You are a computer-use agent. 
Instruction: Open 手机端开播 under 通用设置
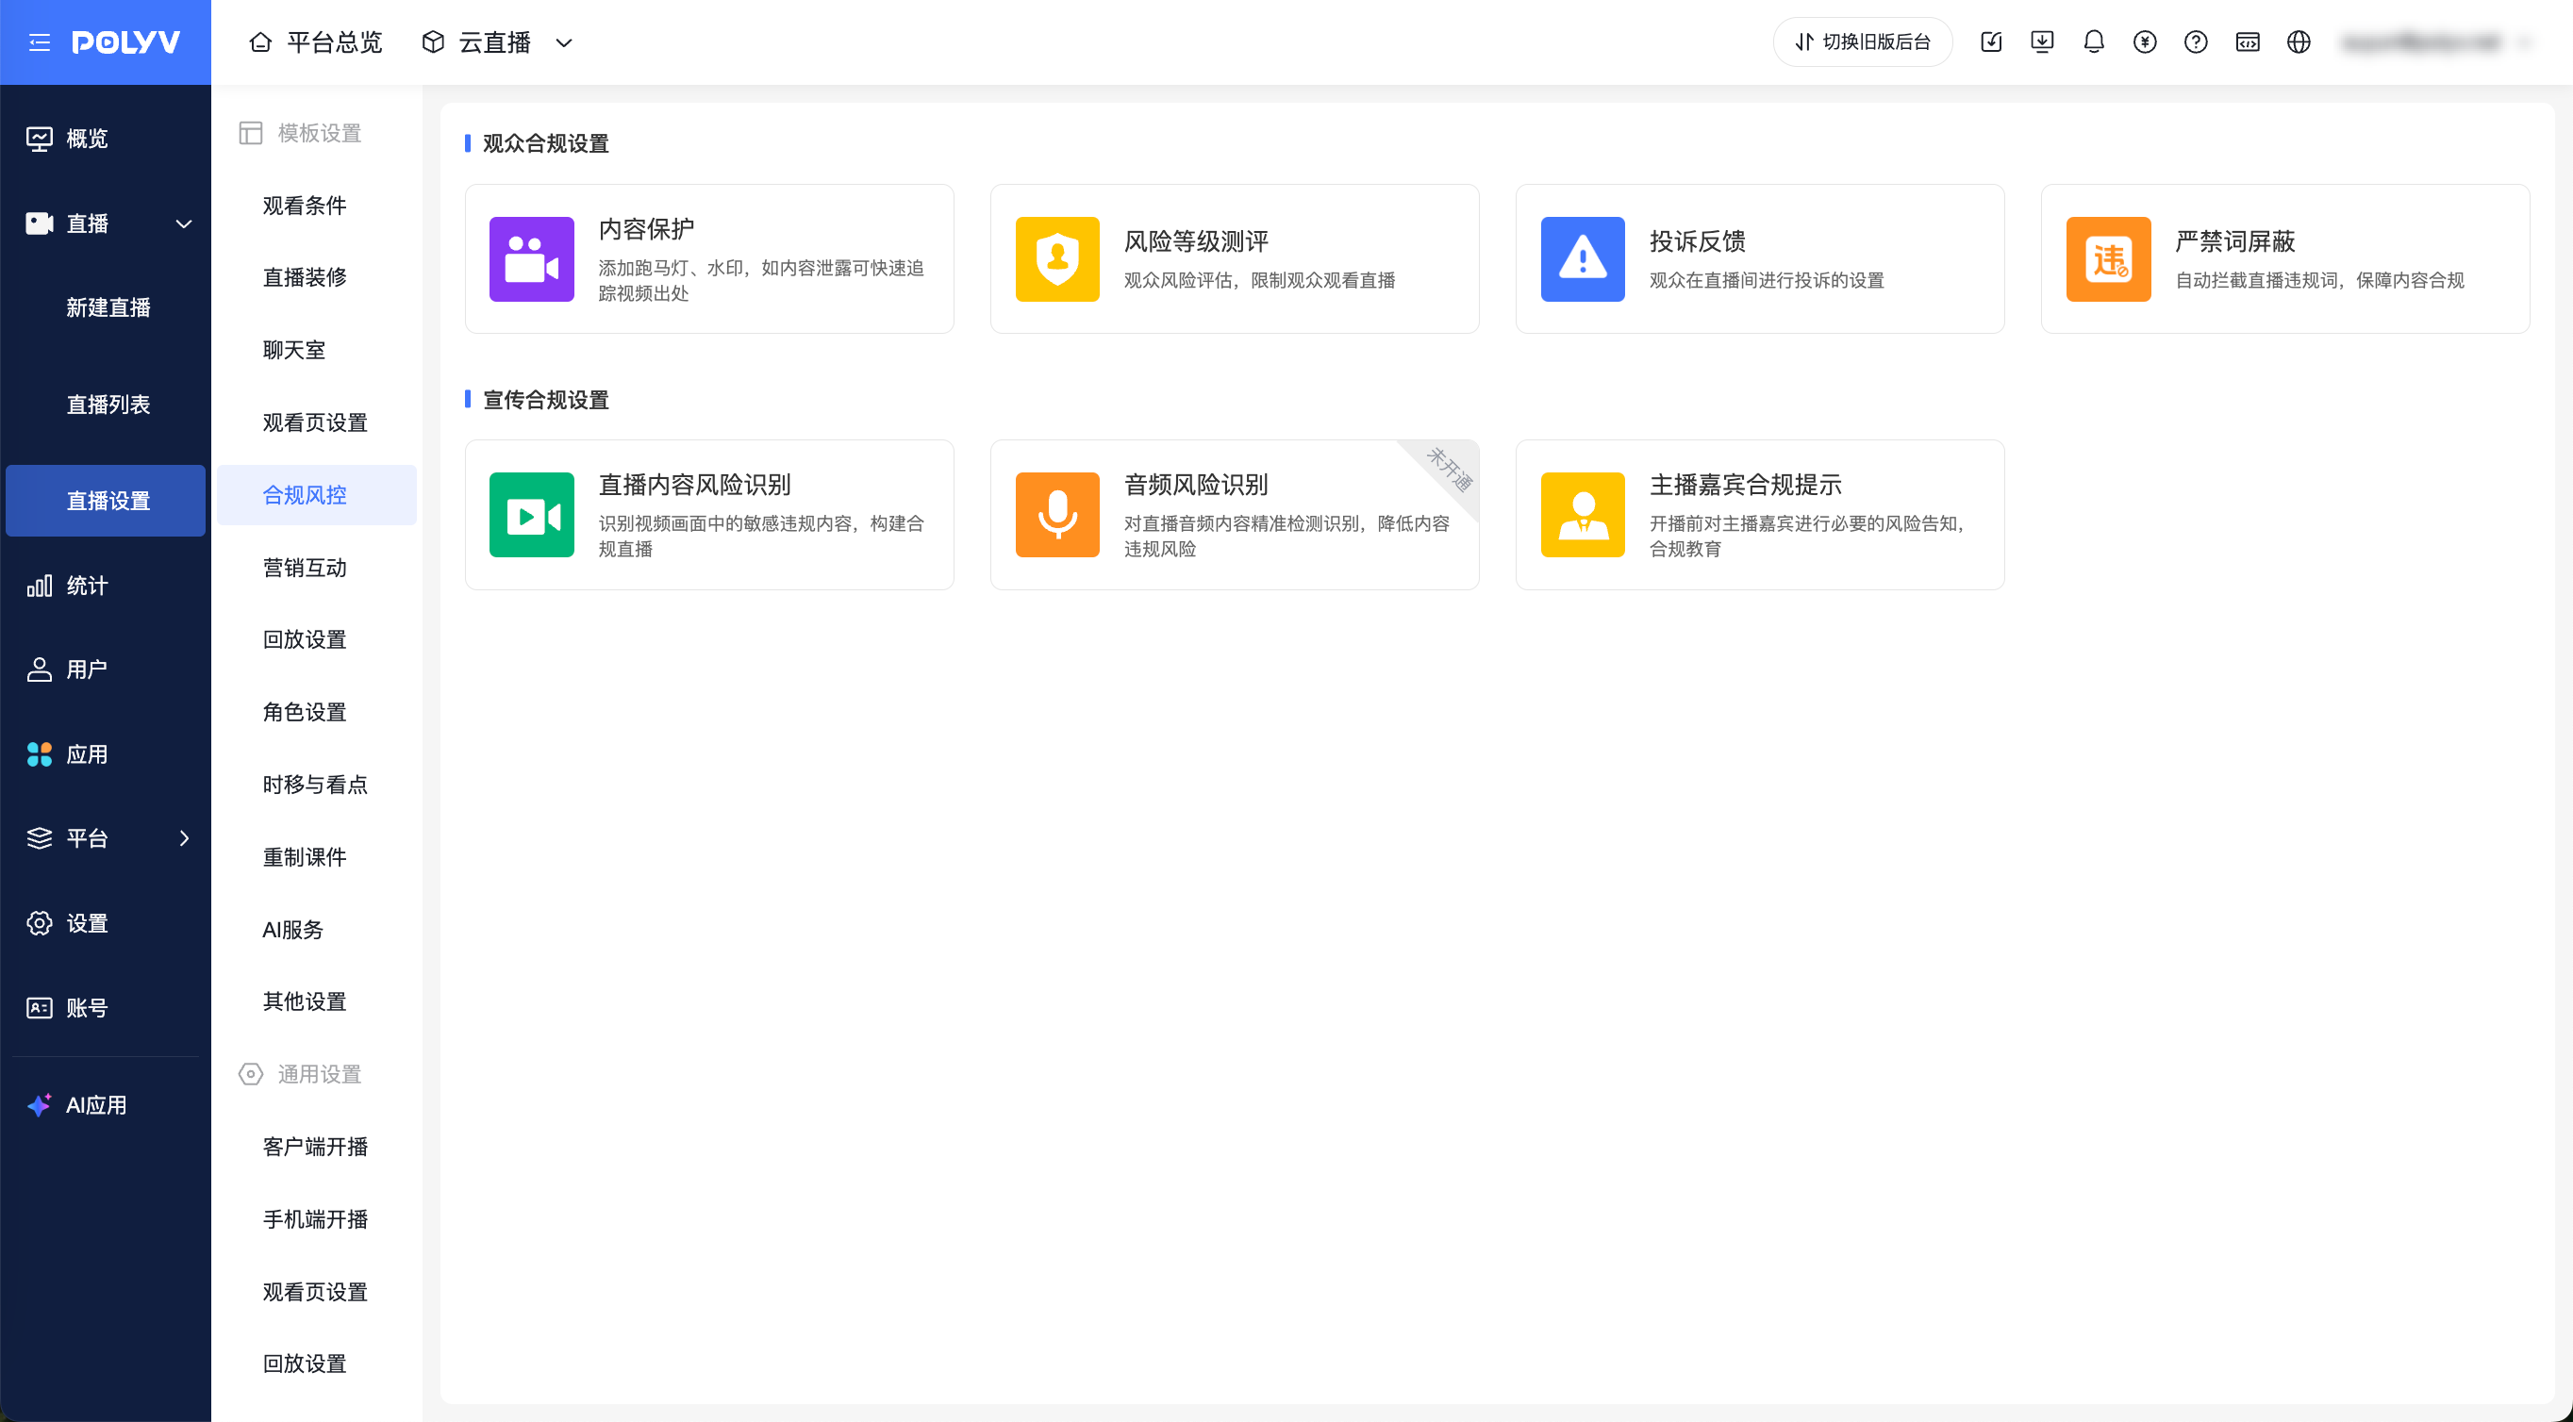point(317,1219)
